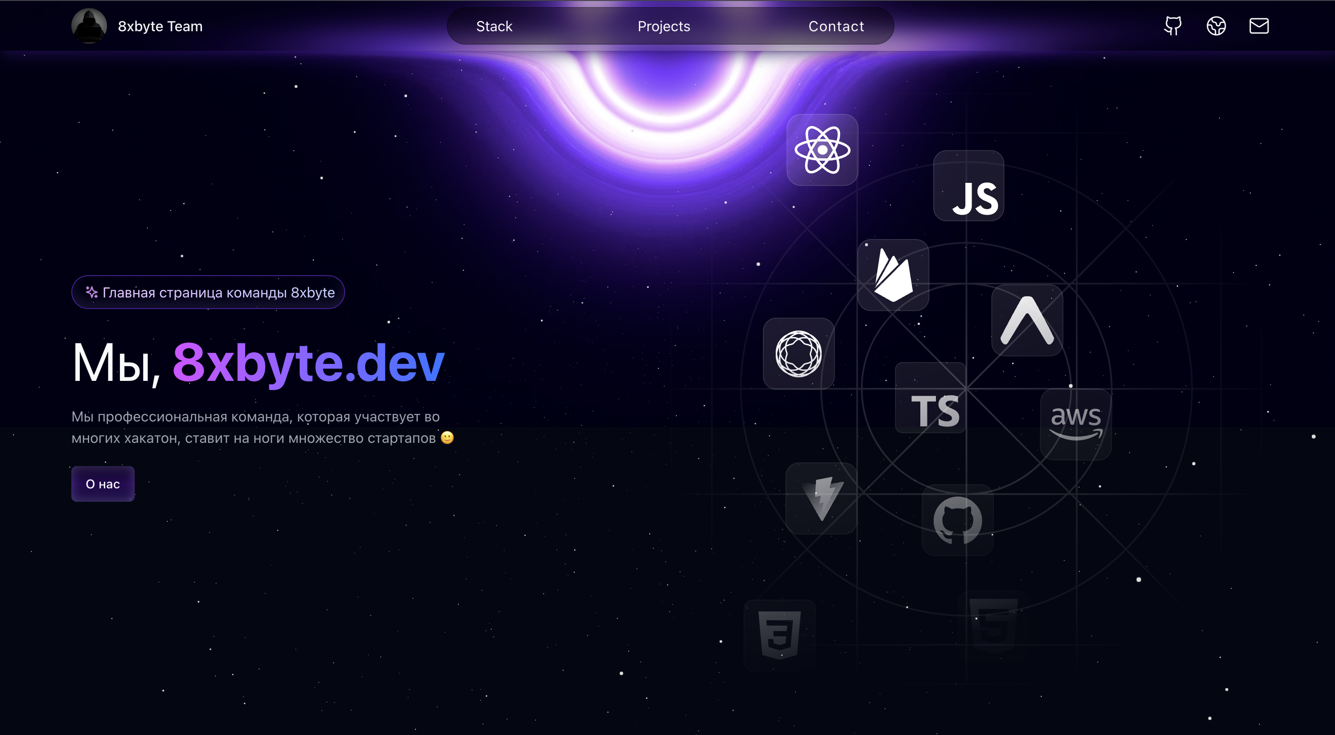This screenshot has height=735, width=1335.
Task: Select the aws icon tile
Action: 1076,425
